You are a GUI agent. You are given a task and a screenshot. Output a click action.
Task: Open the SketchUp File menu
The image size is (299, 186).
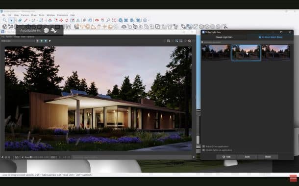pos(3,15)
